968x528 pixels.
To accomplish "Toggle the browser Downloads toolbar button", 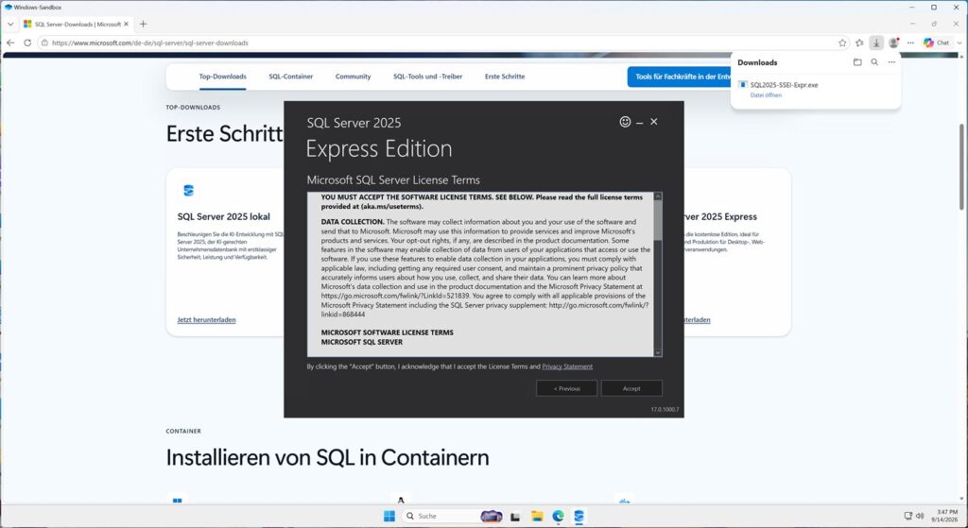I will [876, 43].
